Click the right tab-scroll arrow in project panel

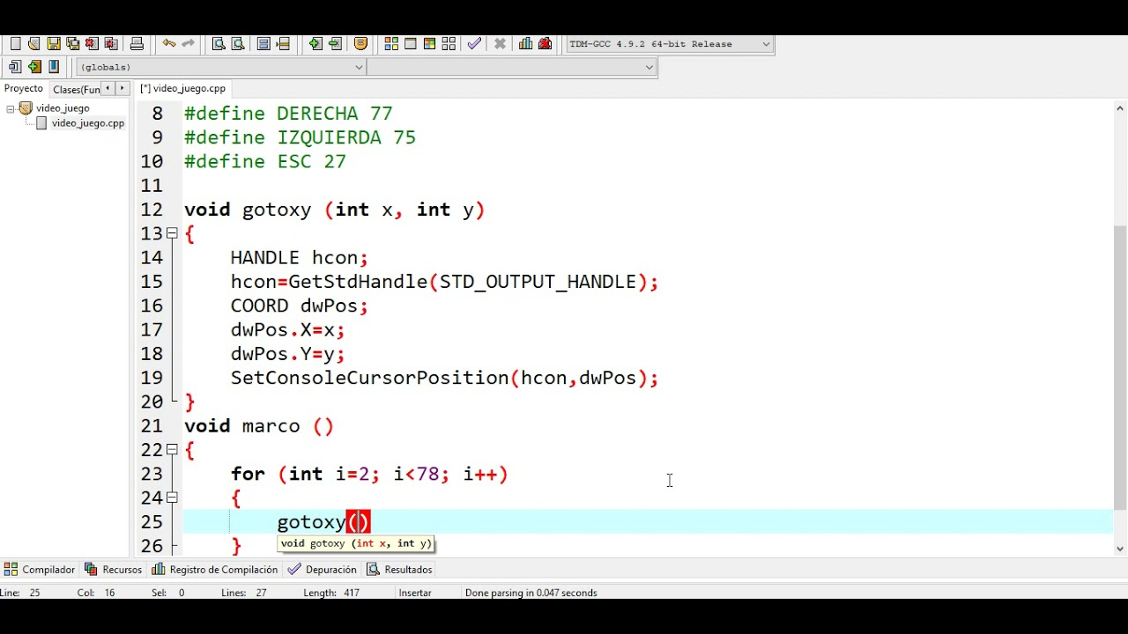point(122,88)
